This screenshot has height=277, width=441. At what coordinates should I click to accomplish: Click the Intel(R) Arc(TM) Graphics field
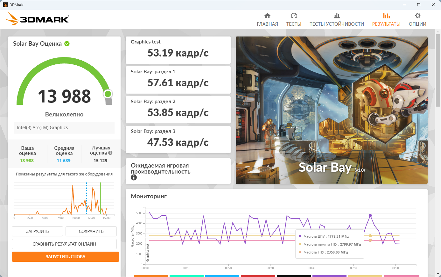tap(64, 128)
